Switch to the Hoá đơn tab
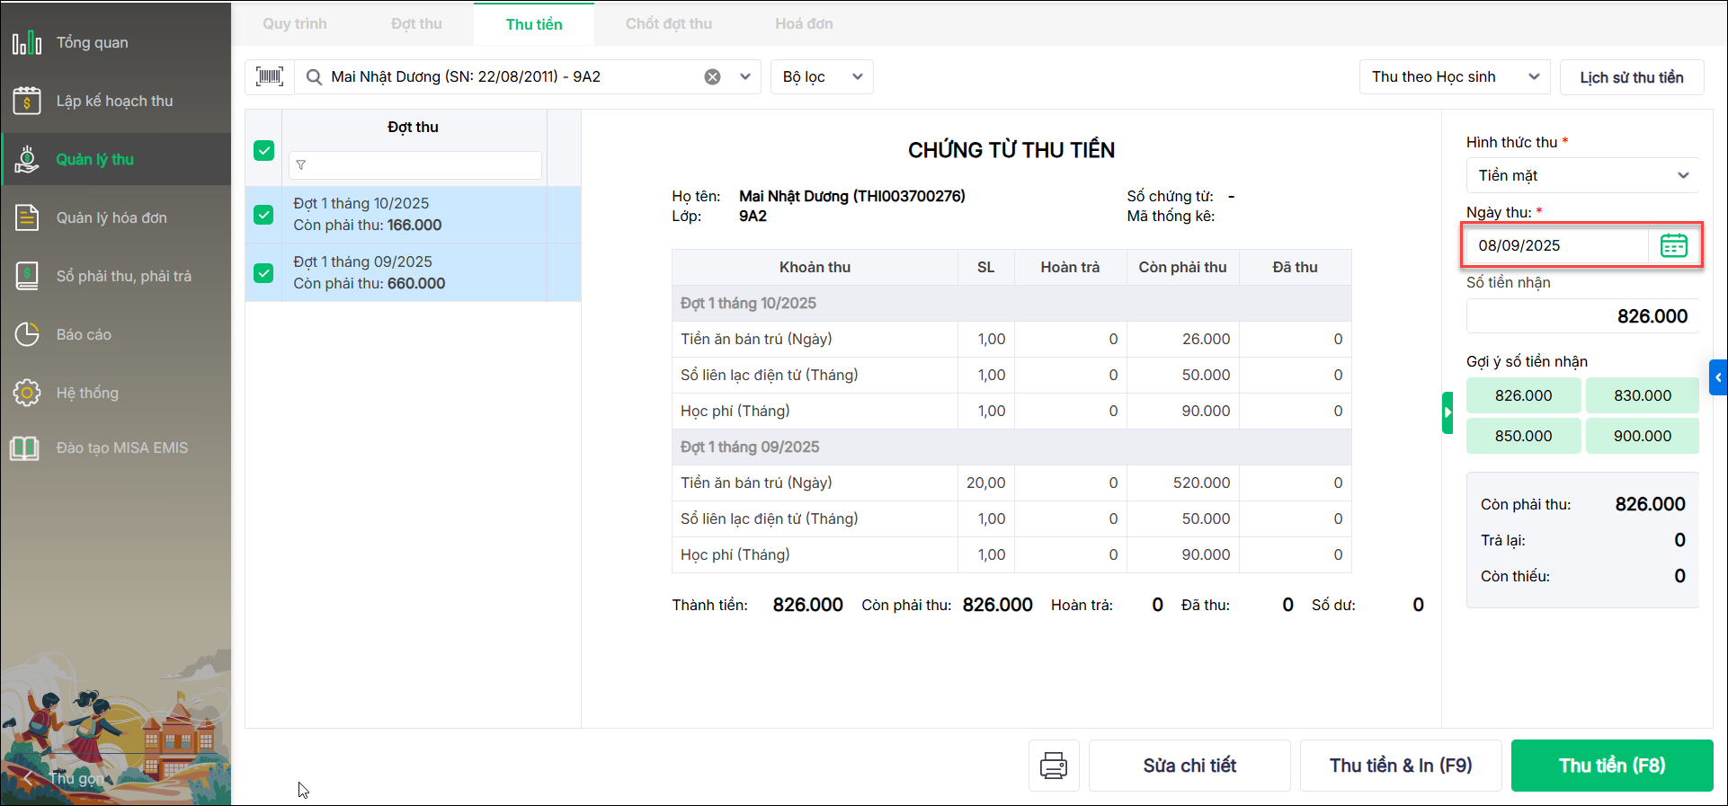Screen dimensions: 1728x806 (x=804, y=24)
